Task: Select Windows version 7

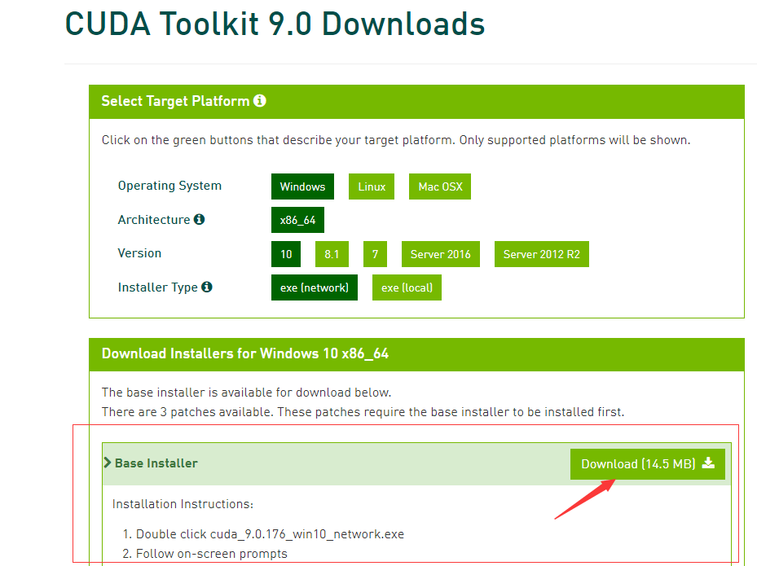Action: pos(375,254)
